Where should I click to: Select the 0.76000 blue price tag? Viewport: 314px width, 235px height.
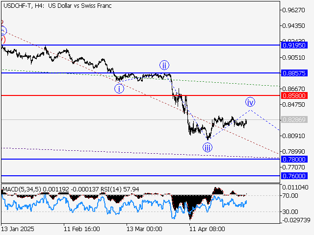pyautogui.click(x=294, y=175)
